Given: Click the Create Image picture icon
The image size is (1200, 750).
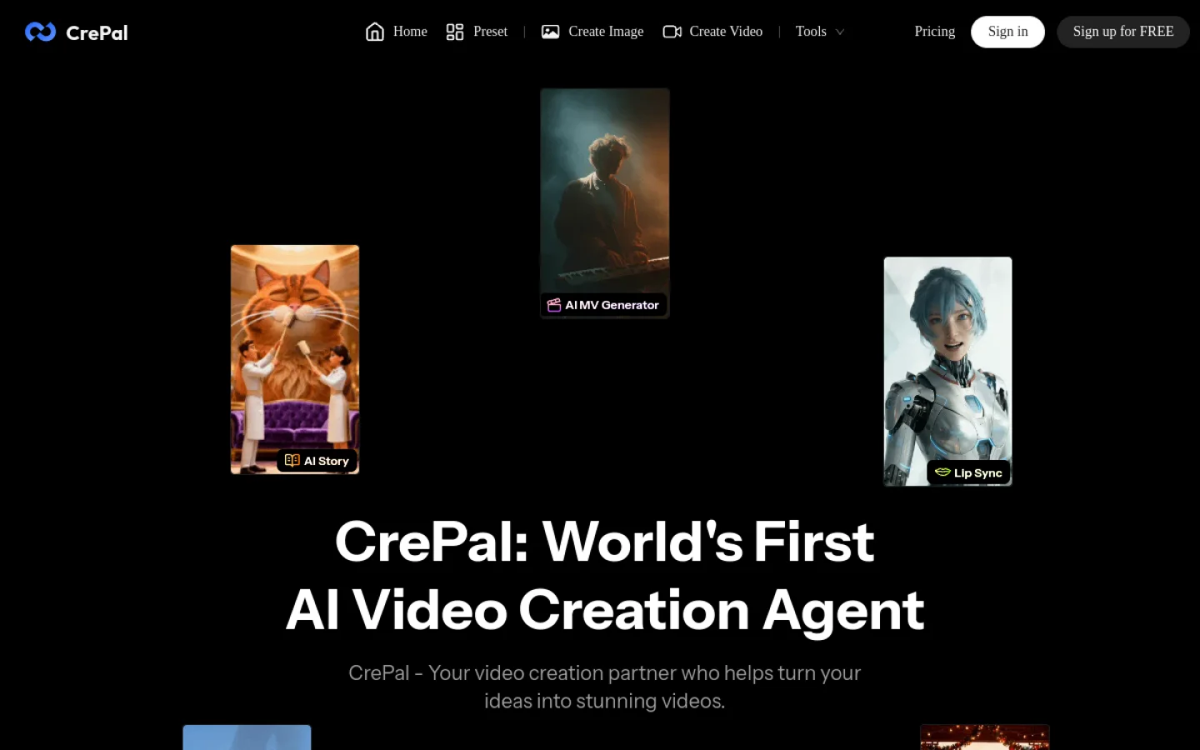Looking at the screenshot, I should click(550, 32).
